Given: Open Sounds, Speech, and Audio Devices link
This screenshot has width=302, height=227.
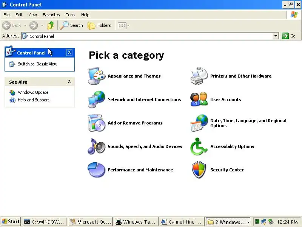Looking at the screenshot, I should [x=145, y=146].
